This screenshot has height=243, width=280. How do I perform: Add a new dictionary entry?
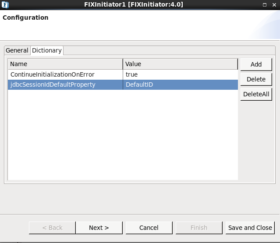pos(256,64)
